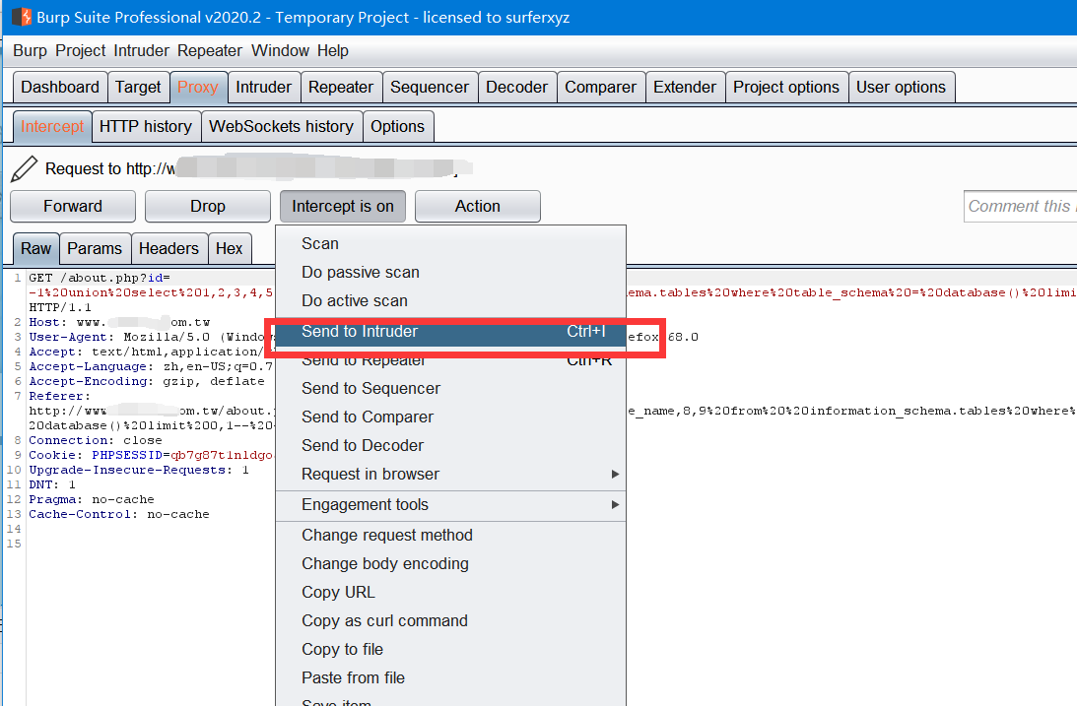
Task: Click the Comment this item field
Action: tap(1020, 207)
